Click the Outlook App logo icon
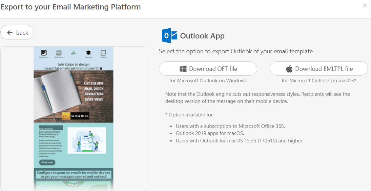371x191 pixels. point(169,36)
